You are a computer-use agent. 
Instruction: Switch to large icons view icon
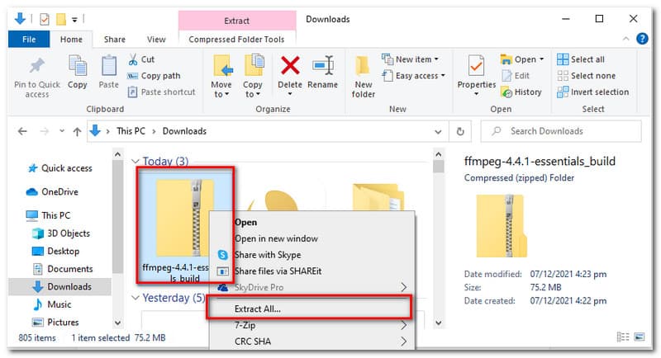click(x=639, y=337)
